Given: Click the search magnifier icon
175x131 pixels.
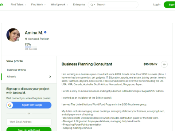Looking at the screenshot, I should point(92,5).
